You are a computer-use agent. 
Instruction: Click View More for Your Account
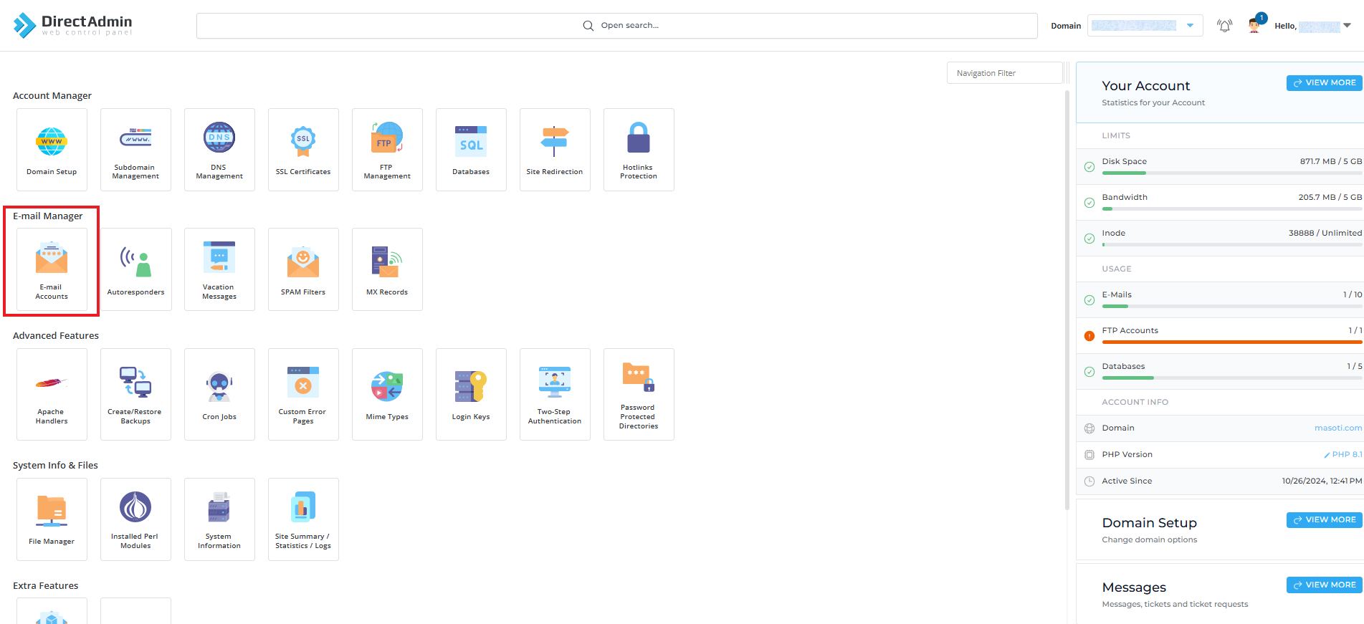point(1324,83)
